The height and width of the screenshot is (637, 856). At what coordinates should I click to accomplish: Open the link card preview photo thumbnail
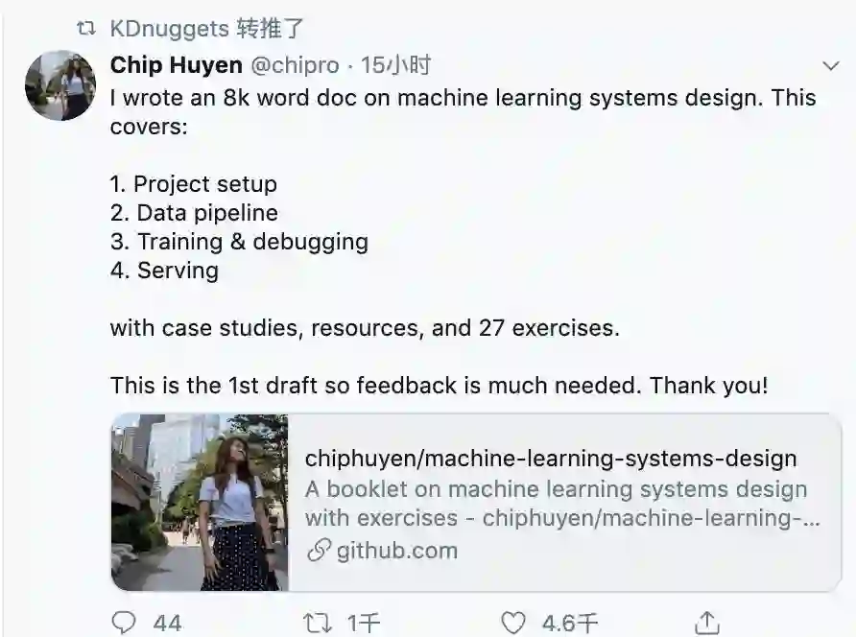tap(200, 502)
